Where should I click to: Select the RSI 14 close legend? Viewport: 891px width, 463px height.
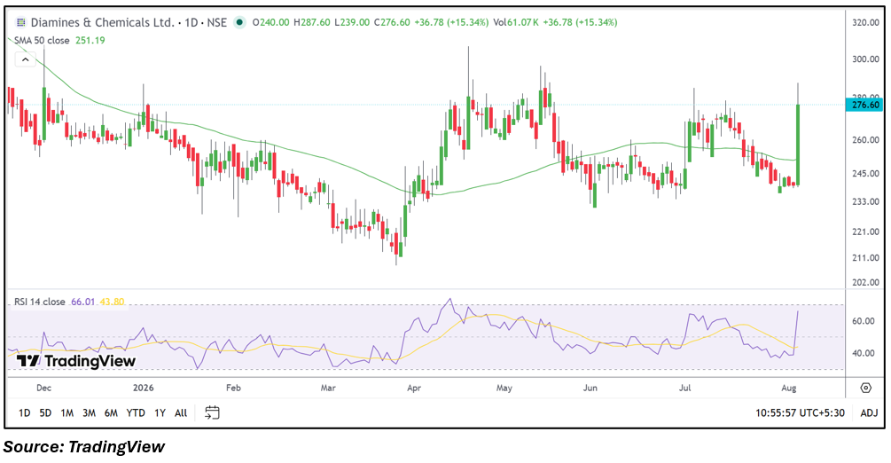point(40,302)
